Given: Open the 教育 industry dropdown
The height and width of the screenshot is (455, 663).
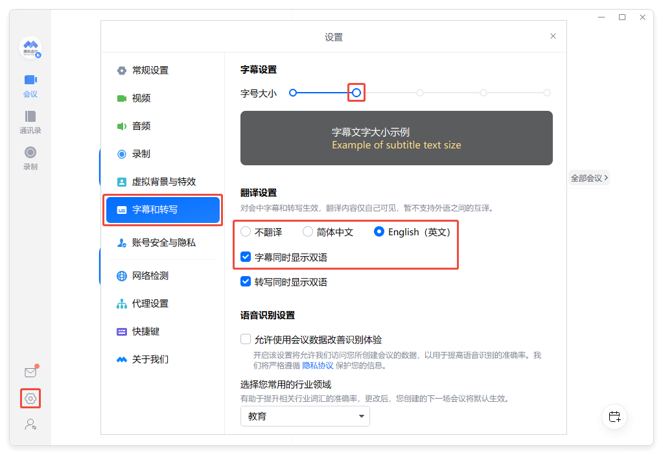Looking at the screenshot, I should [305, 416].
